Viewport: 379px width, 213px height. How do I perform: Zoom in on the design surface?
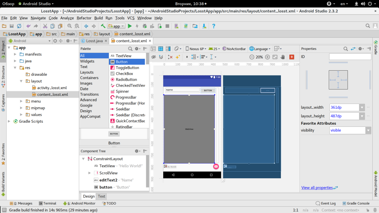click(267, 57)
